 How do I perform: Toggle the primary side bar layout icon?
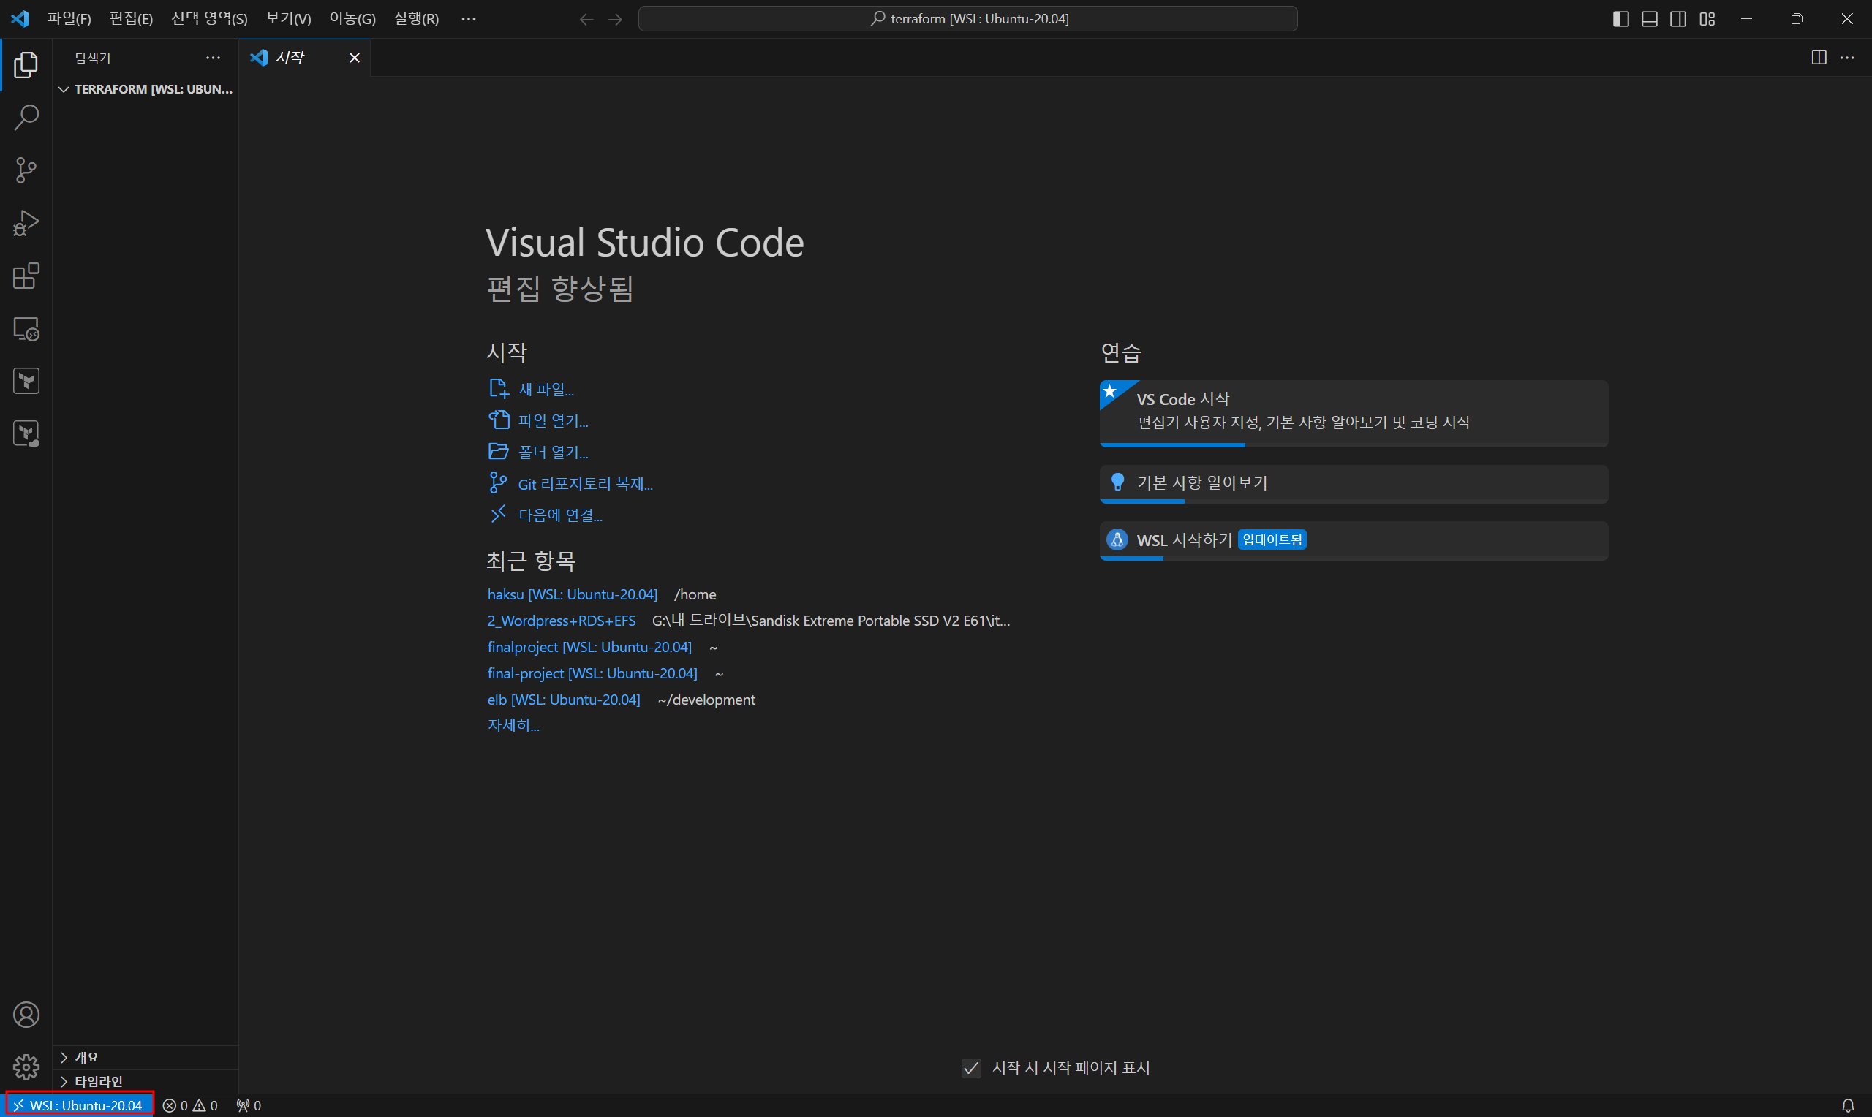(x=1620, y=19)
